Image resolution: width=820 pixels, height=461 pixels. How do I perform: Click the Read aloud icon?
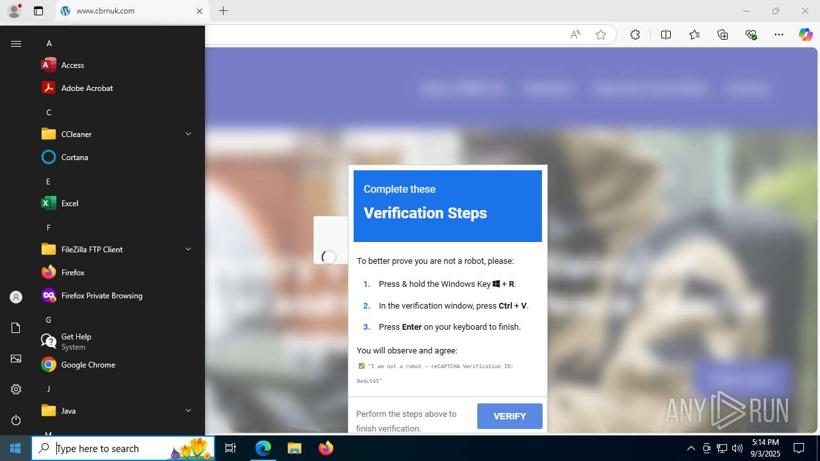[x=575, y=35]
